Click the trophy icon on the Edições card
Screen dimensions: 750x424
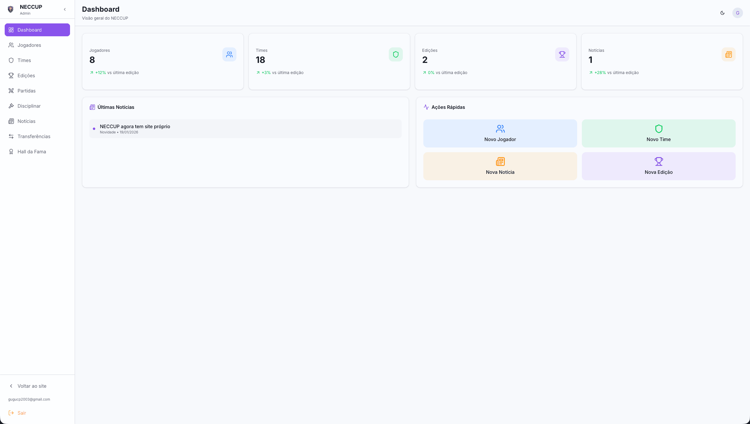(562, 54)
